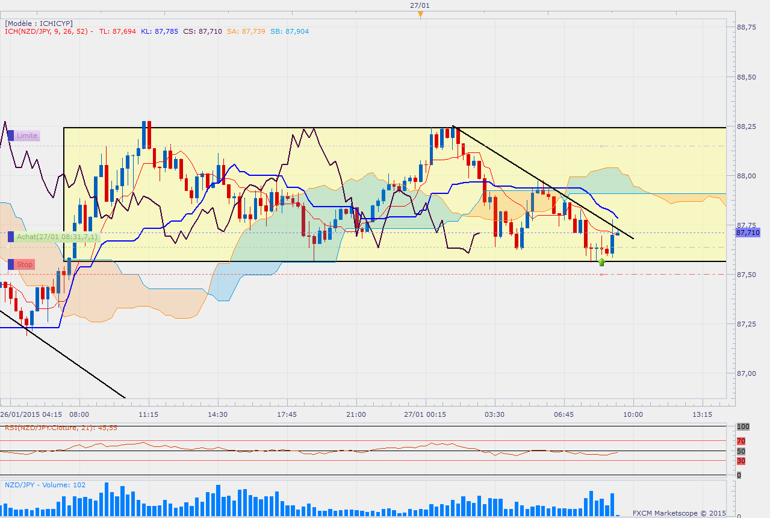Select the red Stop order label
The image size is (770, 518).
25,264
